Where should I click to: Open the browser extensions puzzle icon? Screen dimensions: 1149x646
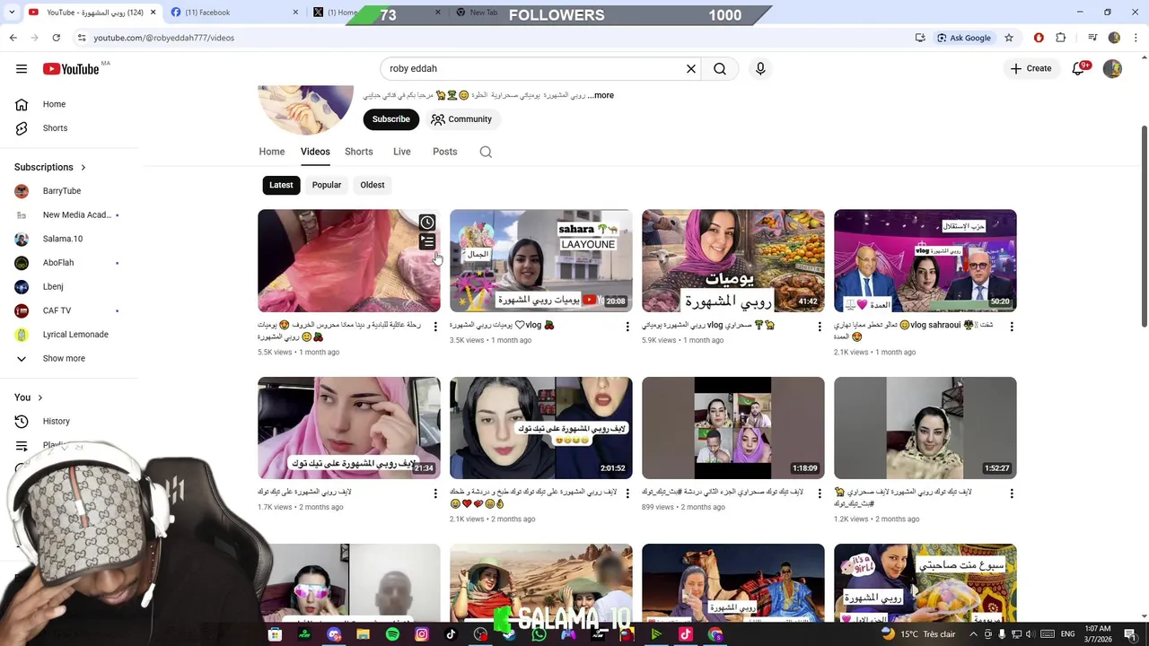tap(1061, 38)
